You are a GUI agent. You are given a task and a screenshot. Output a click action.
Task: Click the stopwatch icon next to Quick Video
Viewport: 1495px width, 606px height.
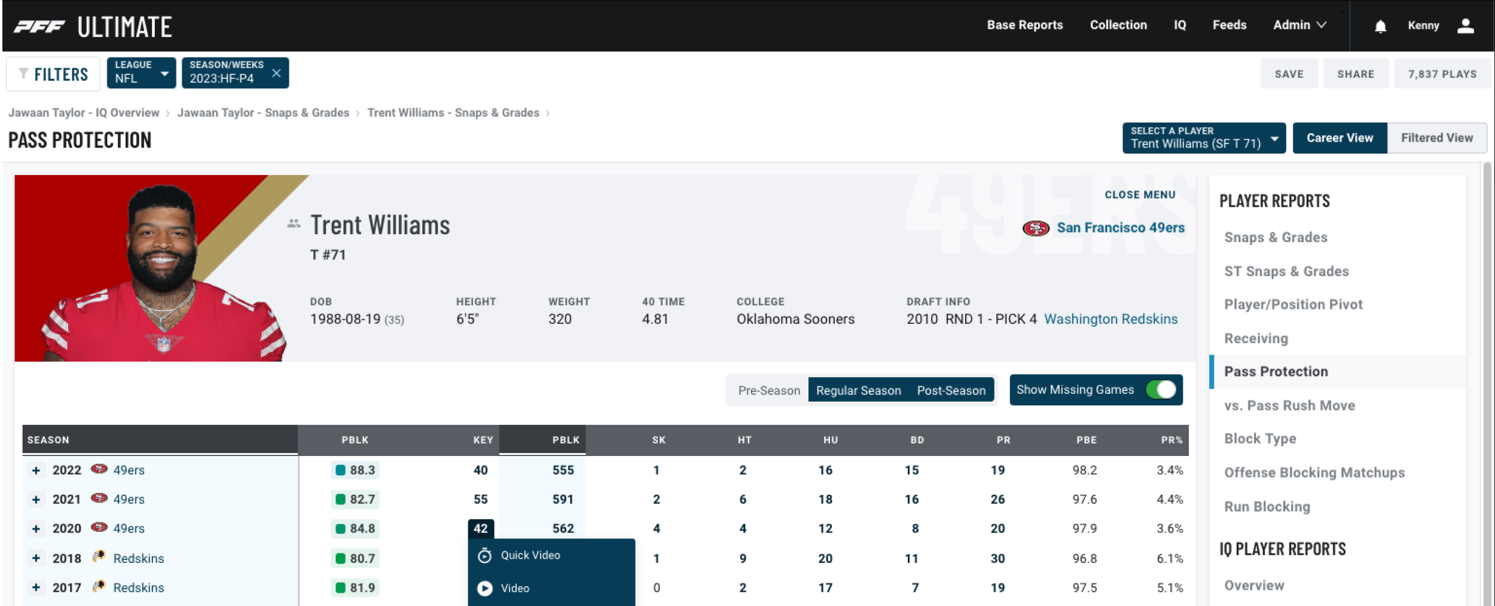click(486, 555)
